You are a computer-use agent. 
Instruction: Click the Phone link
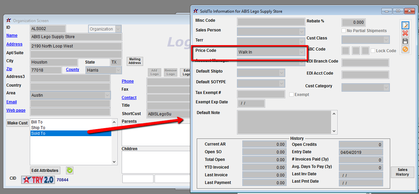point(128,81)
